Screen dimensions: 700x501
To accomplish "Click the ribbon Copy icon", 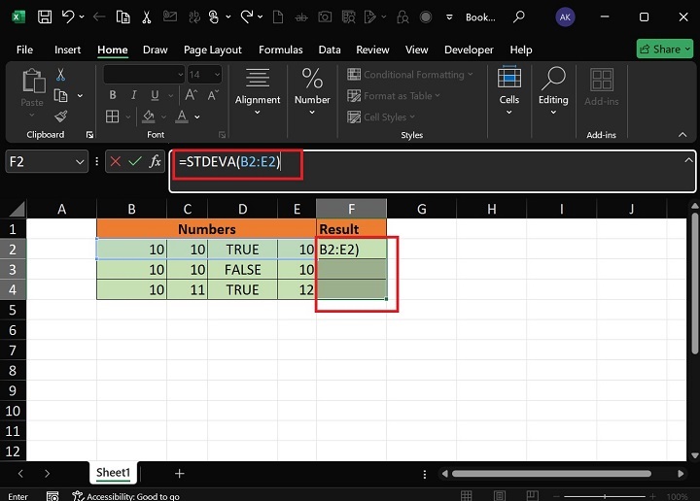I will point(60,95).
